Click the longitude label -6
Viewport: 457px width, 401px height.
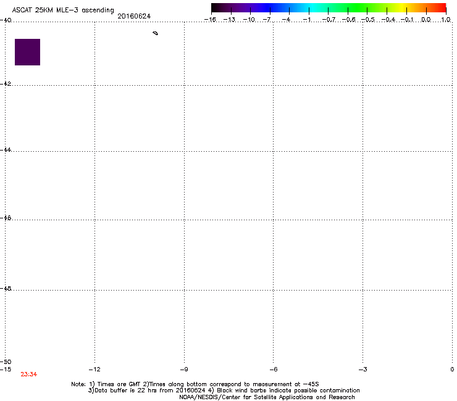pos(274,370)
